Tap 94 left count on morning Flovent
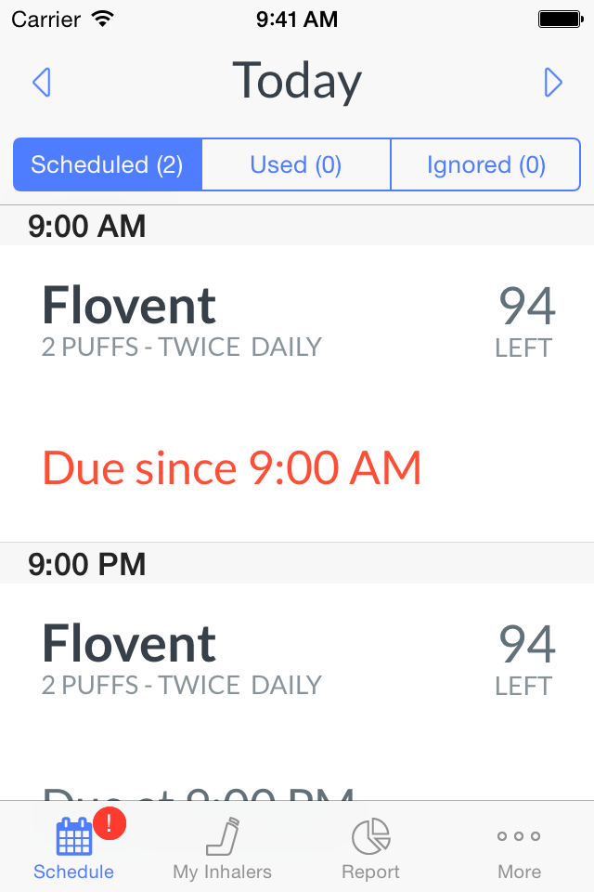Image resolution: width=594 pixels, height=892 pixels. point(524,321)
